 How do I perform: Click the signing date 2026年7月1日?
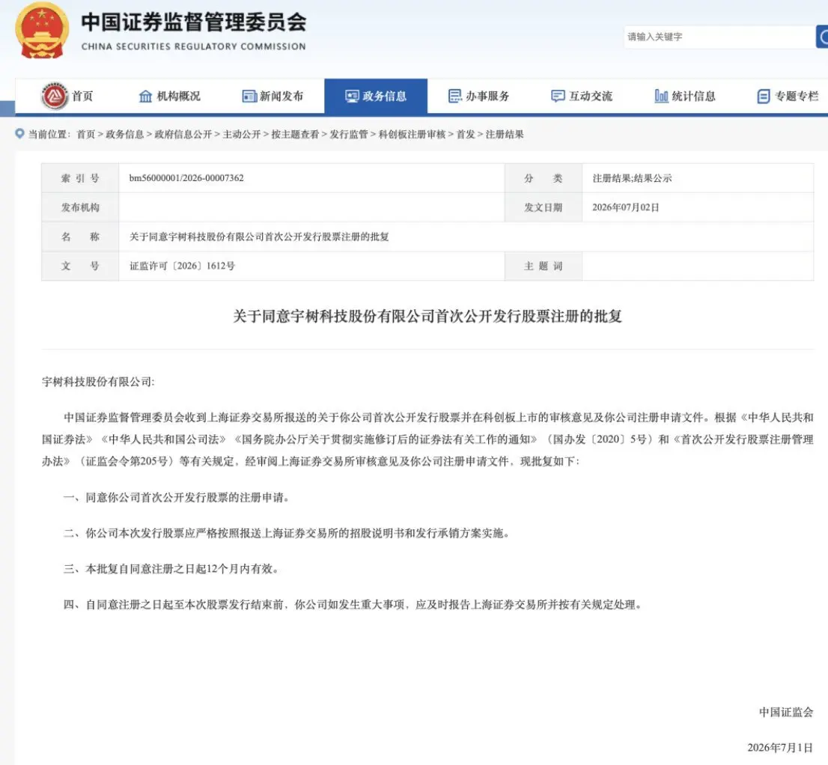click(781, 748)
